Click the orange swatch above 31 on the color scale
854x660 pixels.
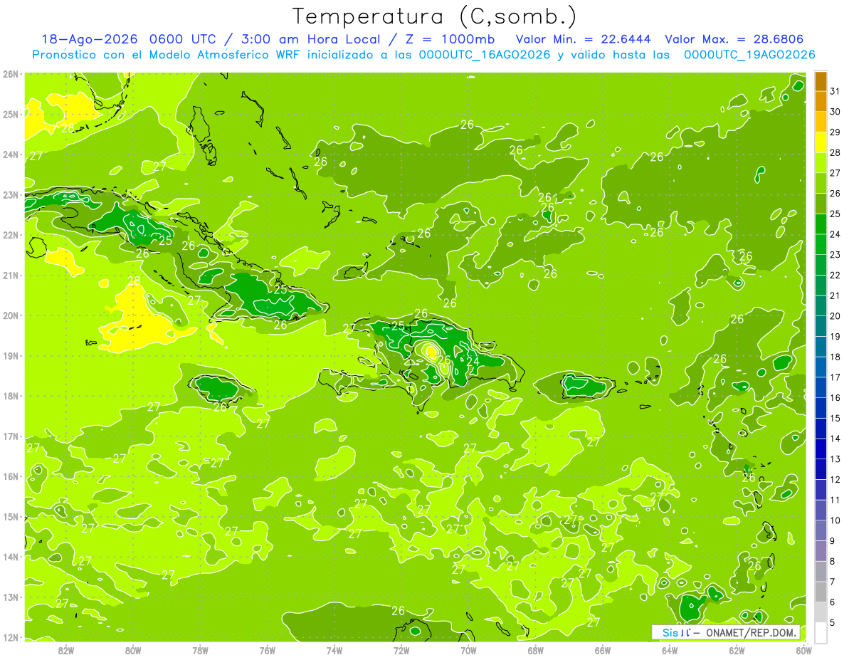[x=821, y=81]
